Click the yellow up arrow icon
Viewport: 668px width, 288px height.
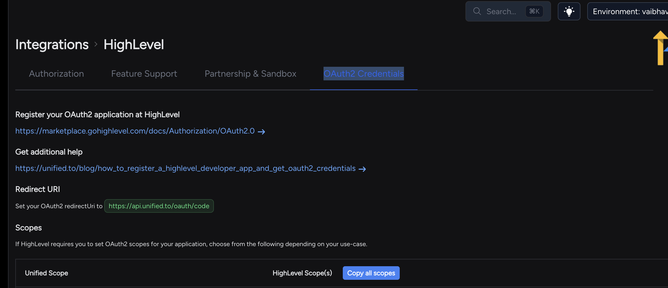(660, 48)
